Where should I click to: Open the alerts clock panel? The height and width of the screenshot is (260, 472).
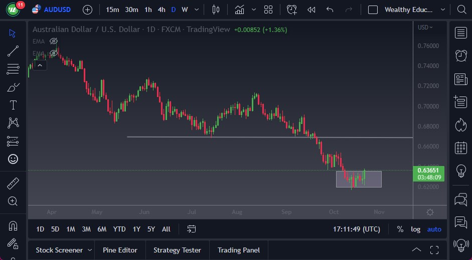click(460, 55)
